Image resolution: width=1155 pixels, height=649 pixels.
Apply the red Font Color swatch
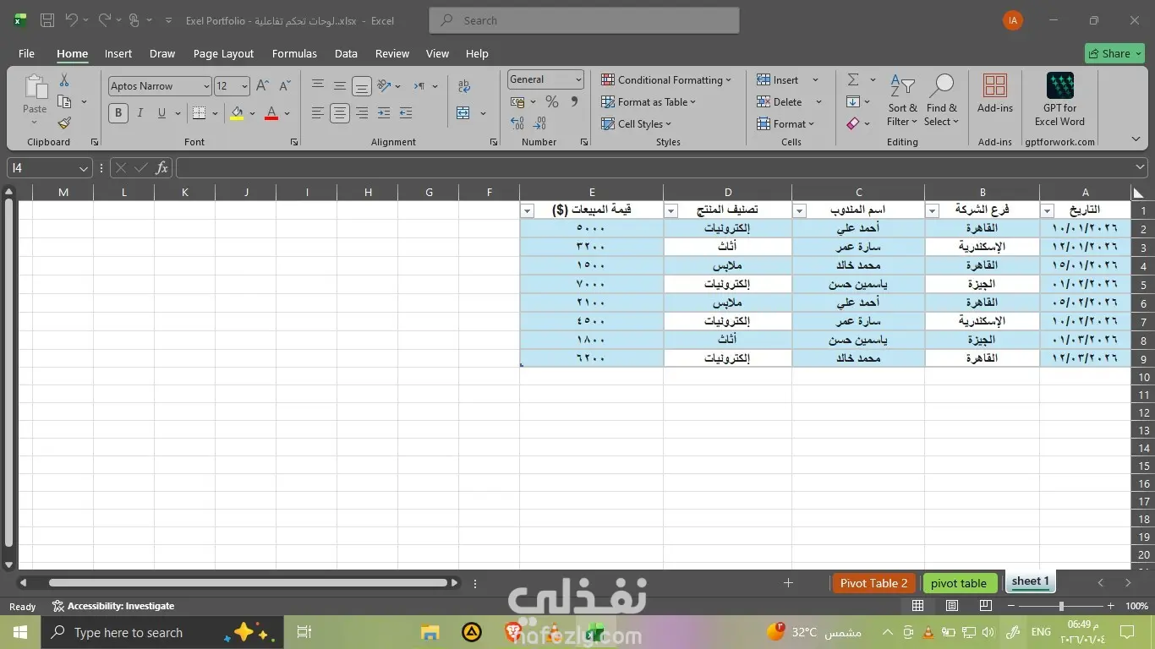pos(271,113)
